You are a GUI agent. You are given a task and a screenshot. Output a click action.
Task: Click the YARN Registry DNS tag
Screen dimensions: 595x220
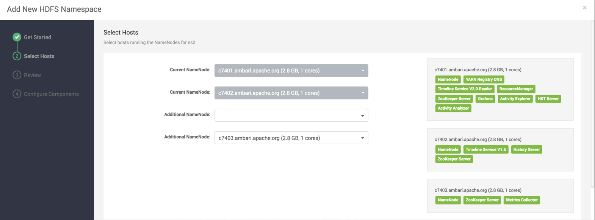[484, 79]
